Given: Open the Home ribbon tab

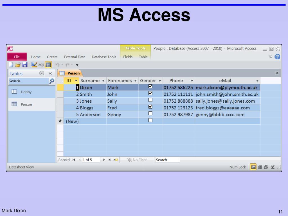Looking at the screenshot, I should 36,57.
